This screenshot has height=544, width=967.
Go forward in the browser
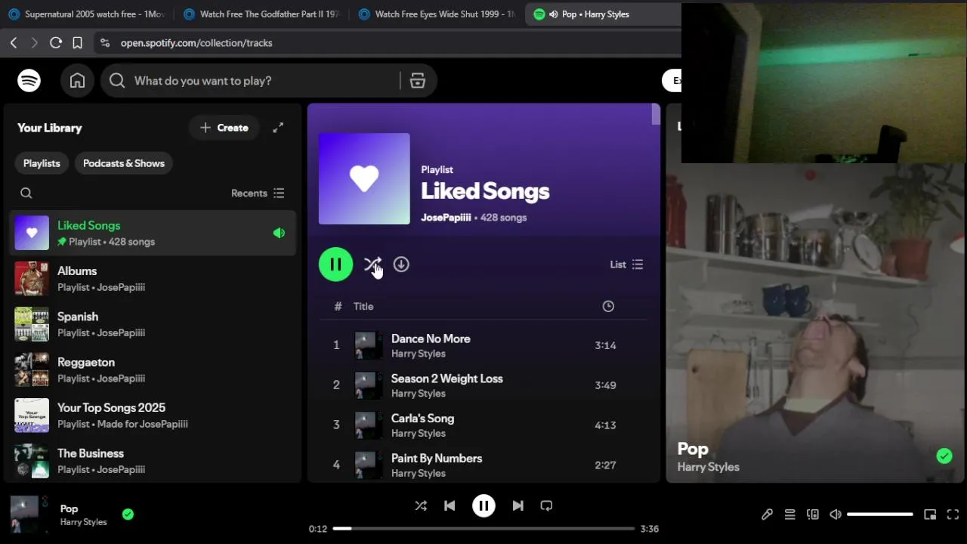click(34, 43)
